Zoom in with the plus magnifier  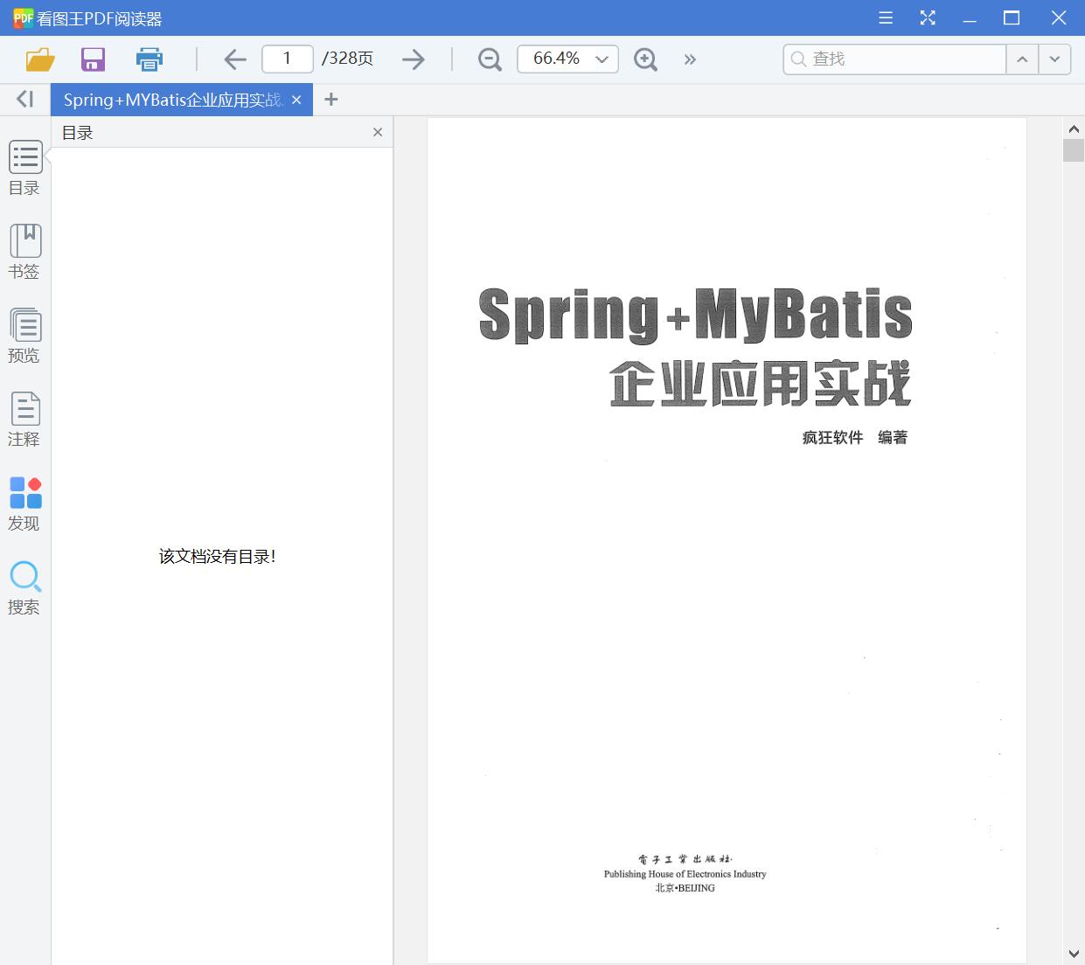(645, 59)
